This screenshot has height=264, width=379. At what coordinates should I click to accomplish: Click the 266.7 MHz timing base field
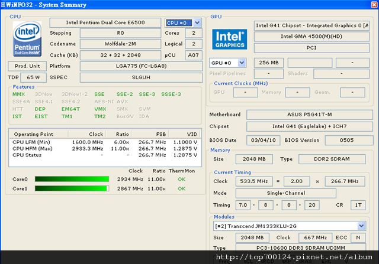click(345, 181)
